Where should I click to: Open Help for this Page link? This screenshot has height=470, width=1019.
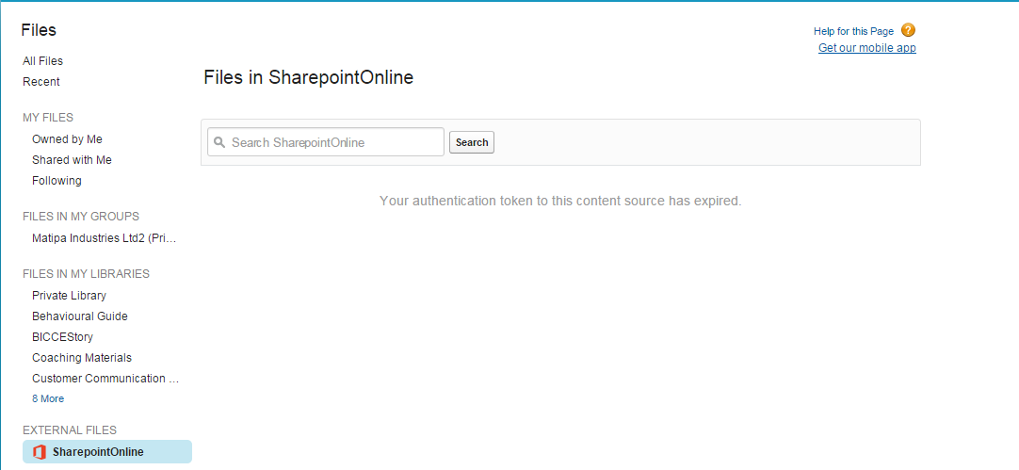(x=853, y=31)
